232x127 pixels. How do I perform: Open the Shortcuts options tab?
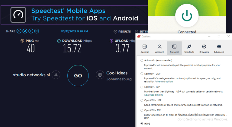[189, 49]
